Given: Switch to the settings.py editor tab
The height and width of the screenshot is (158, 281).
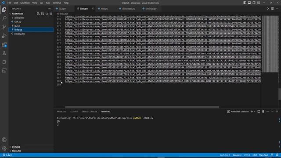Looking at the screenshot, I should (151, 9).
